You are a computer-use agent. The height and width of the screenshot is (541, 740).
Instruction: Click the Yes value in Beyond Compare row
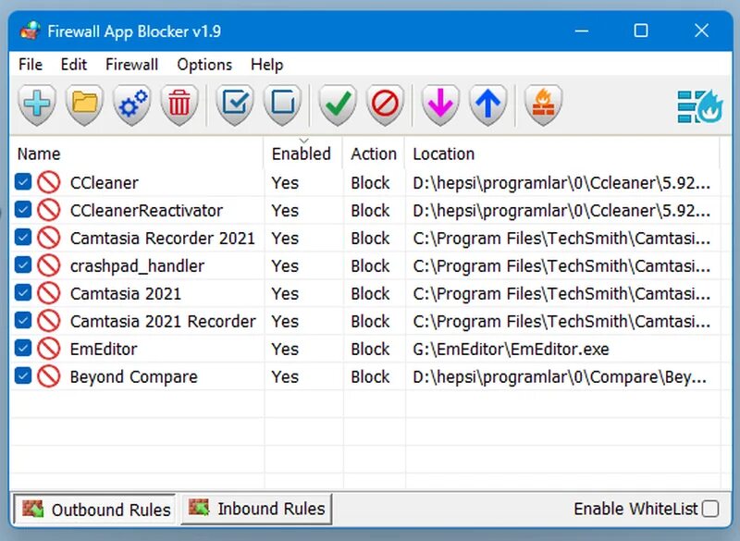tap(285, 377)
